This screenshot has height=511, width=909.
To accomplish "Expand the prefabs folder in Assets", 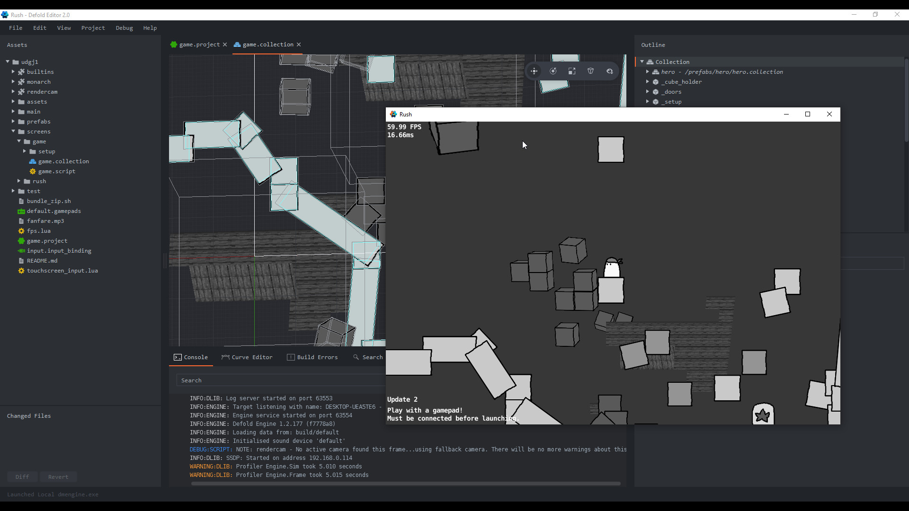I will point(13,122).
